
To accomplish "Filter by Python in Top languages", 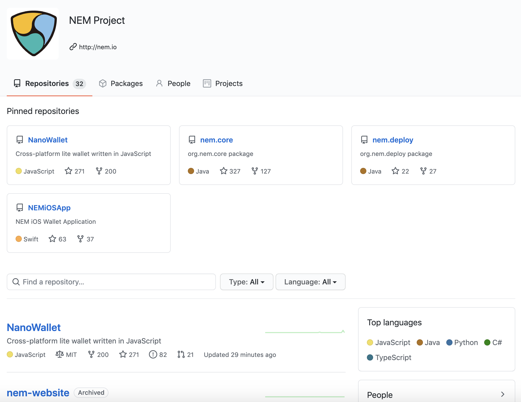I will point(462,342).
